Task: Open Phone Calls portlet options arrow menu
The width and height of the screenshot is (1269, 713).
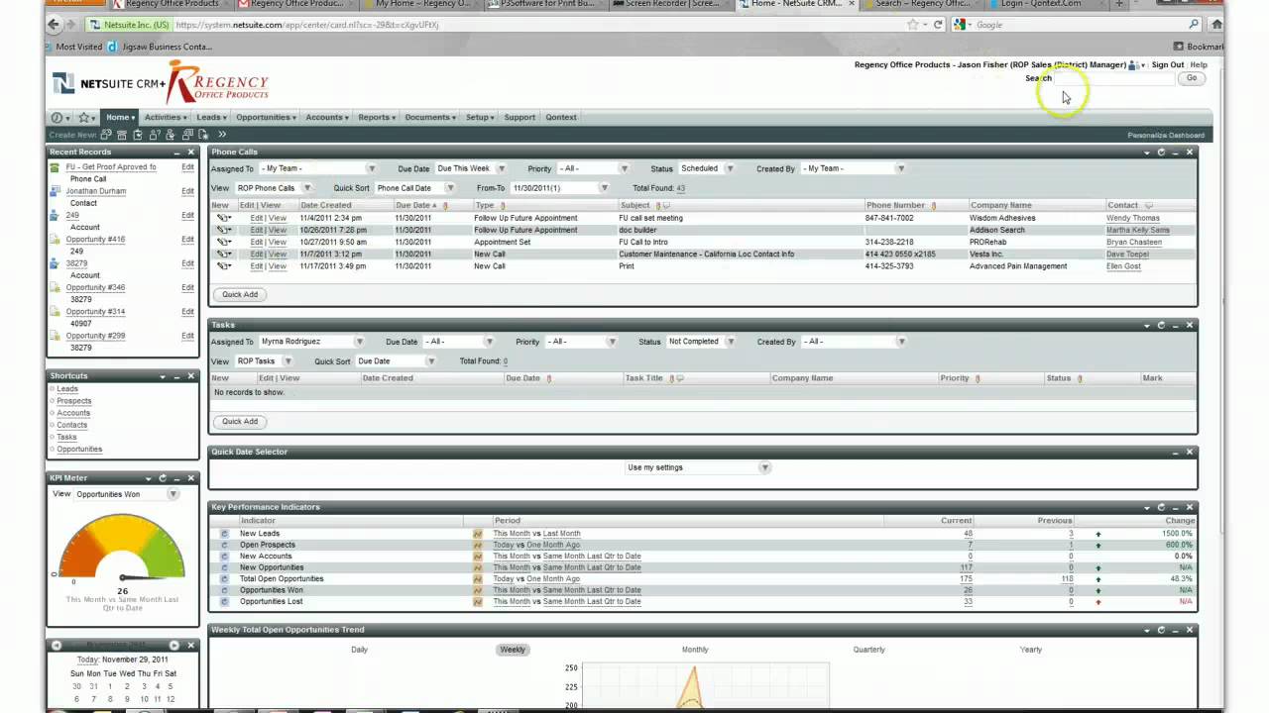Action: coord(1147,153)
